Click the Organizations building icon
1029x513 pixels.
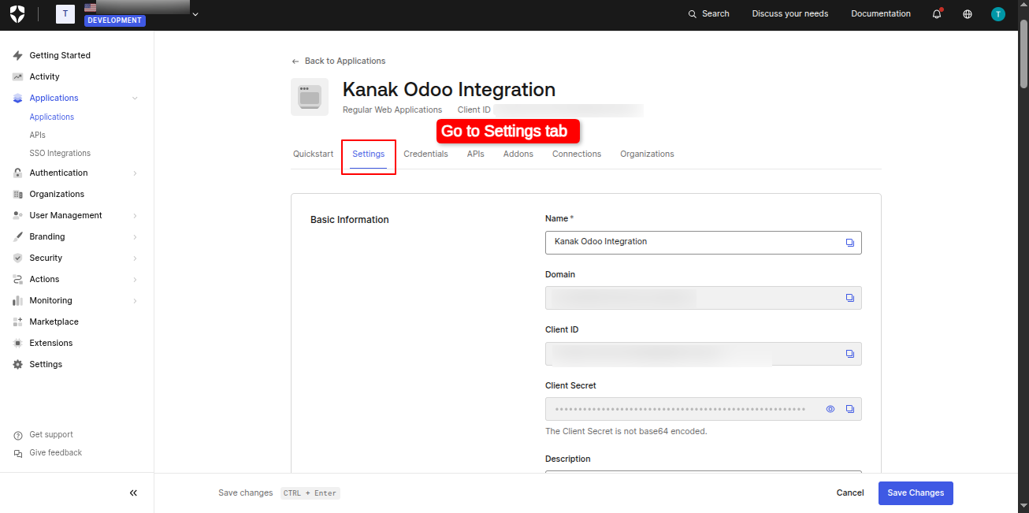click(17, 194)
